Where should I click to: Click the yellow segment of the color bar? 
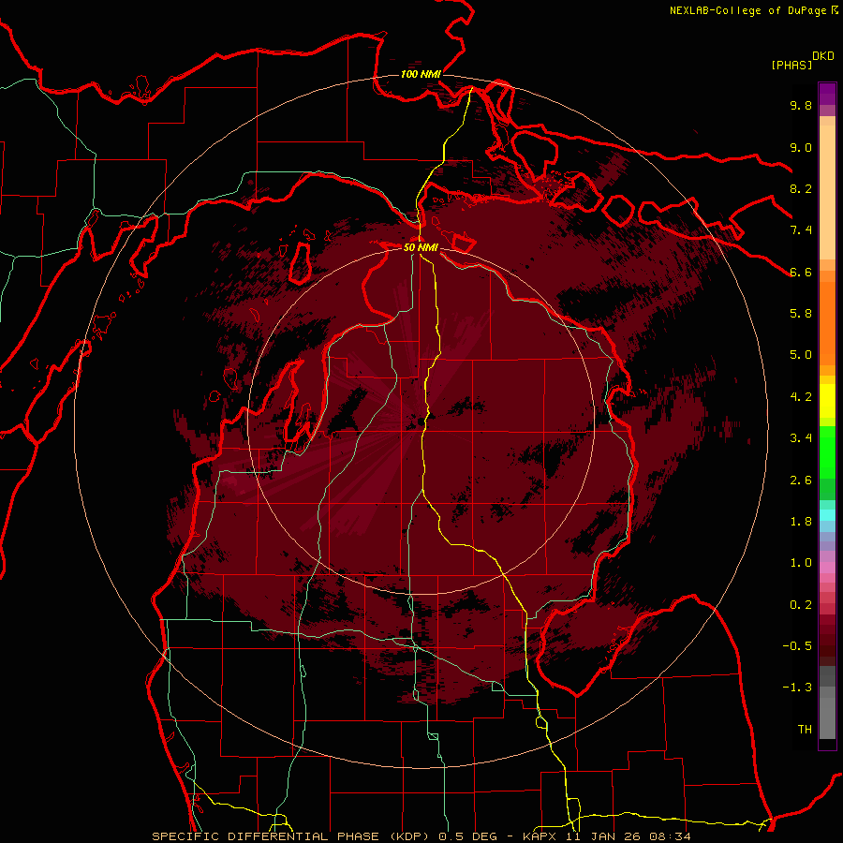(827, 401)
